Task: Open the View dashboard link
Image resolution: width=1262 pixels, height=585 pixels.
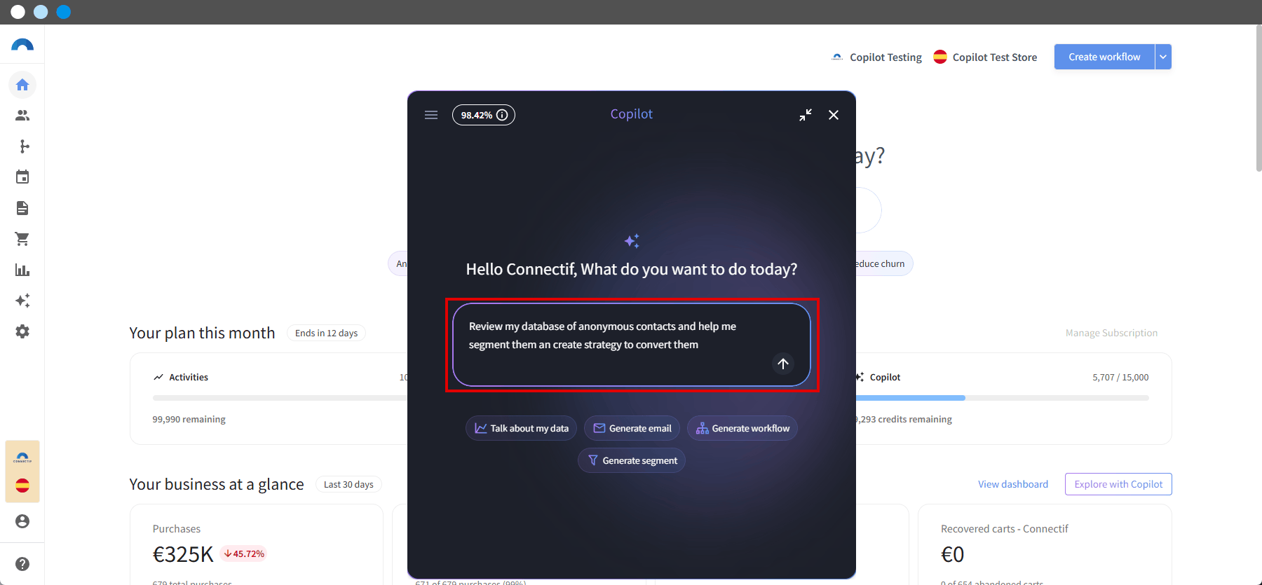Action: pyautogui.click(x=1013, y=484)
